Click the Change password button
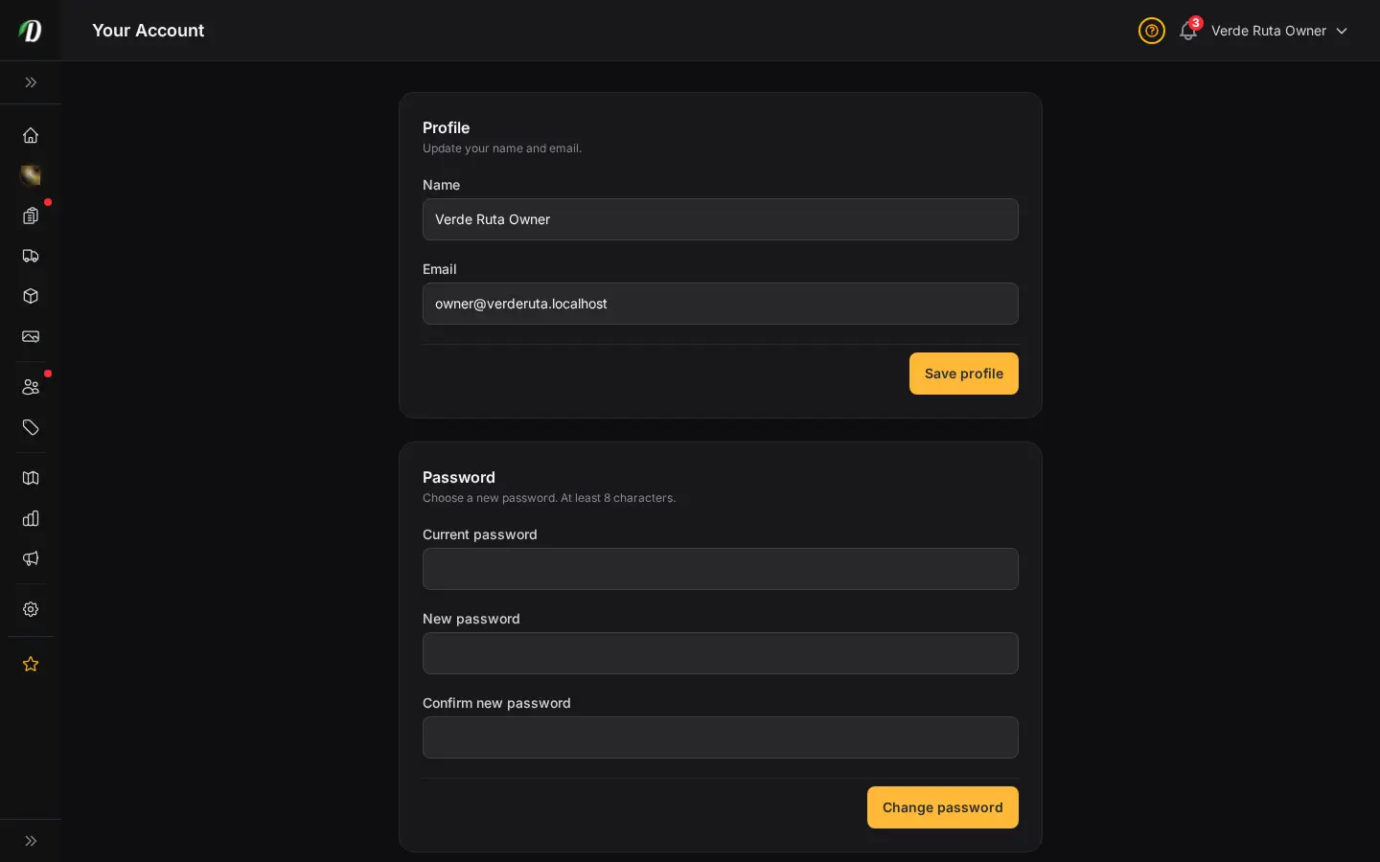 (x=943, y=807)
